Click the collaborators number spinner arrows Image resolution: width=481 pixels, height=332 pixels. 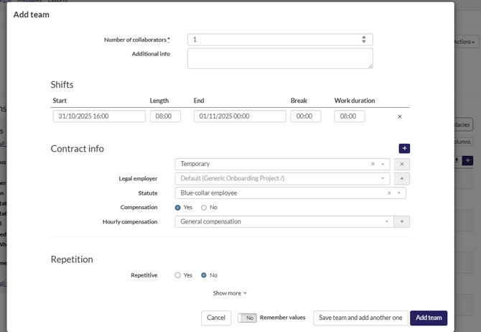[x=364, y=40]
